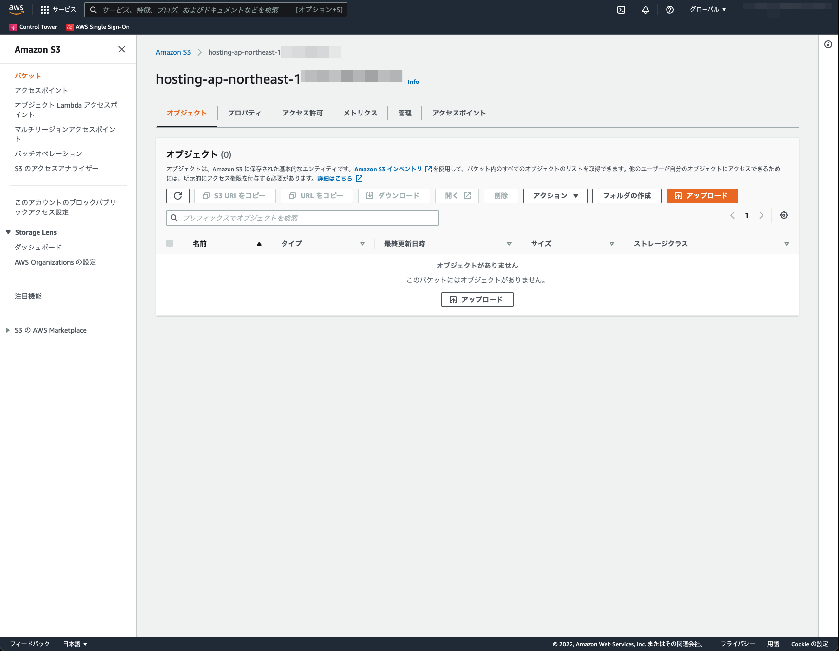Open the Control Tower bookmark

pyautogui.click(x=33, y=27)
